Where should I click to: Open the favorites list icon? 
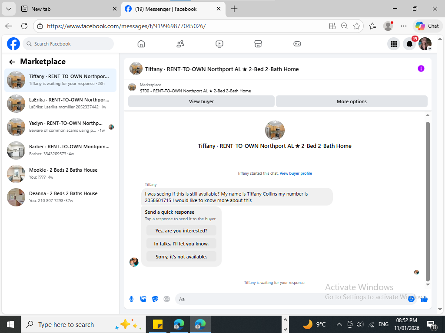372,26
